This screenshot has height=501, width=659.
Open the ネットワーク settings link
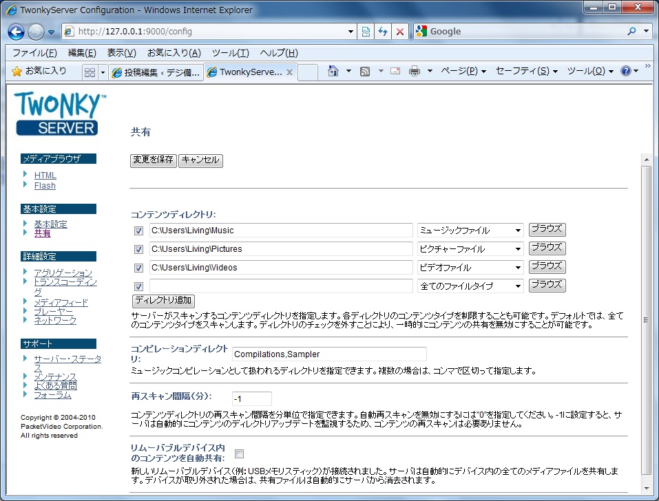click(55, 321)
